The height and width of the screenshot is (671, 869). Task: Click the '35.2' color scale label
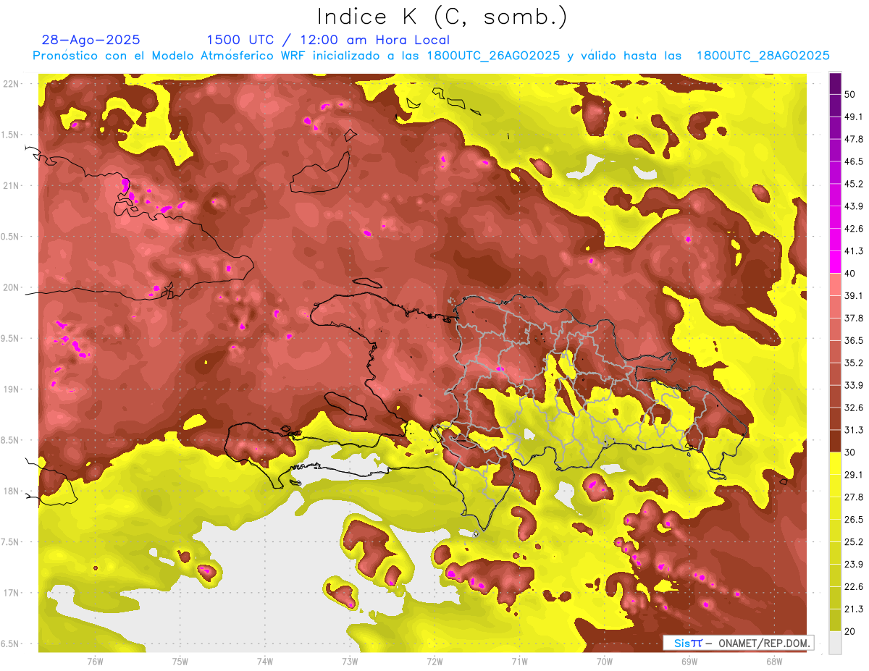coord(855,363)
